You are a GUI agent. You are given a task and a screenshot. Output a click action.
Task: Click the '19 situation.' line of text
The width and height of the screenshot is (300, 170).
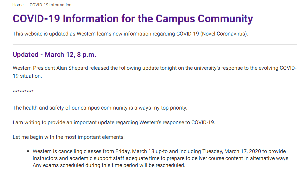pyautogui.click(x=27, y=76)
